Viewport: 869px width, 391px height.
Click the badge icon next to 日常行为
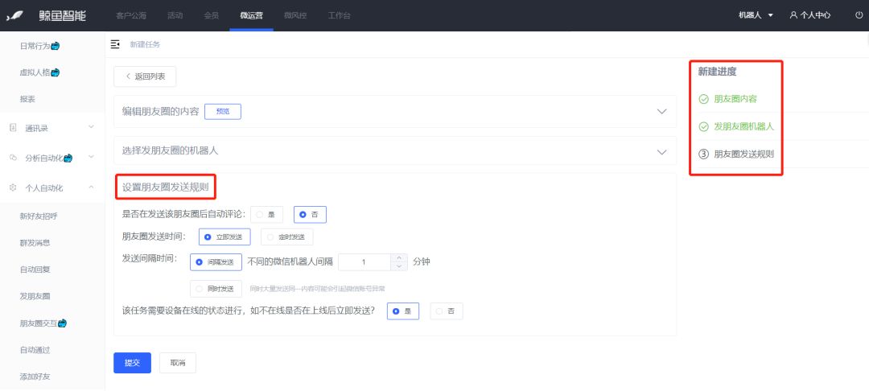(x=55, y=46)
